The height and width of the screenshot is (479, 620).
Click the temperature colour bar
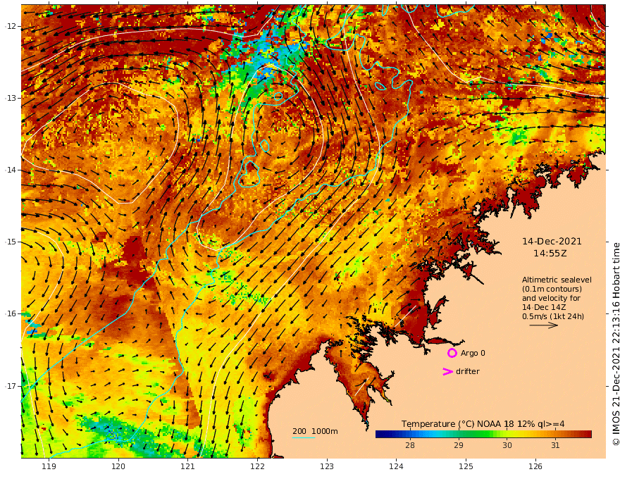click(x=483, y=435)
